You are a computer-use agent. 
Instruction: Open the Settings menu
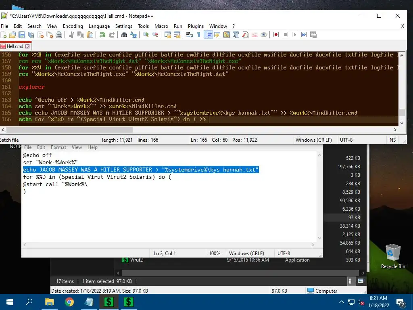pos(123,26)
